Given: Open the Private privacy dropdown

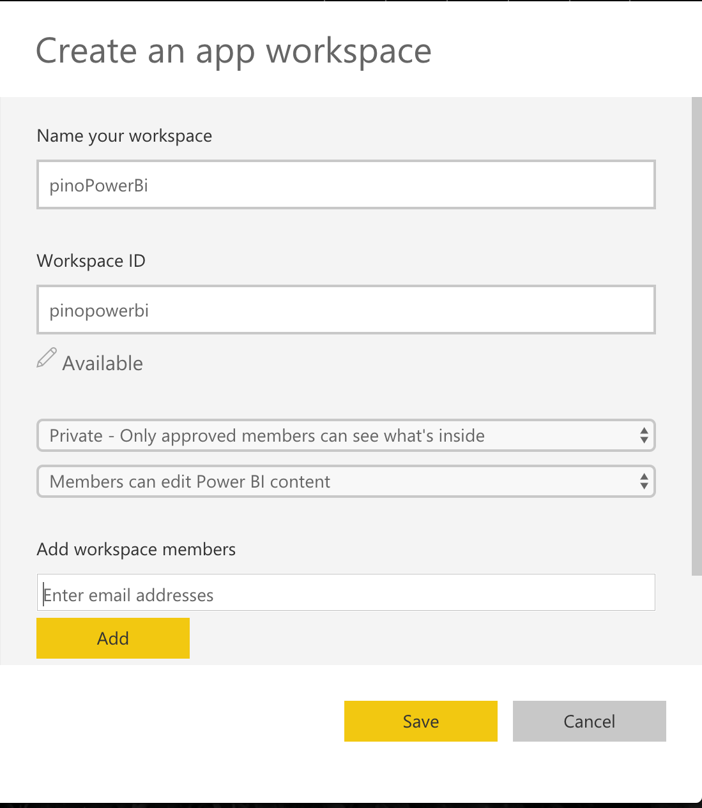Looking at the screenshot, I should click(346, 435).
